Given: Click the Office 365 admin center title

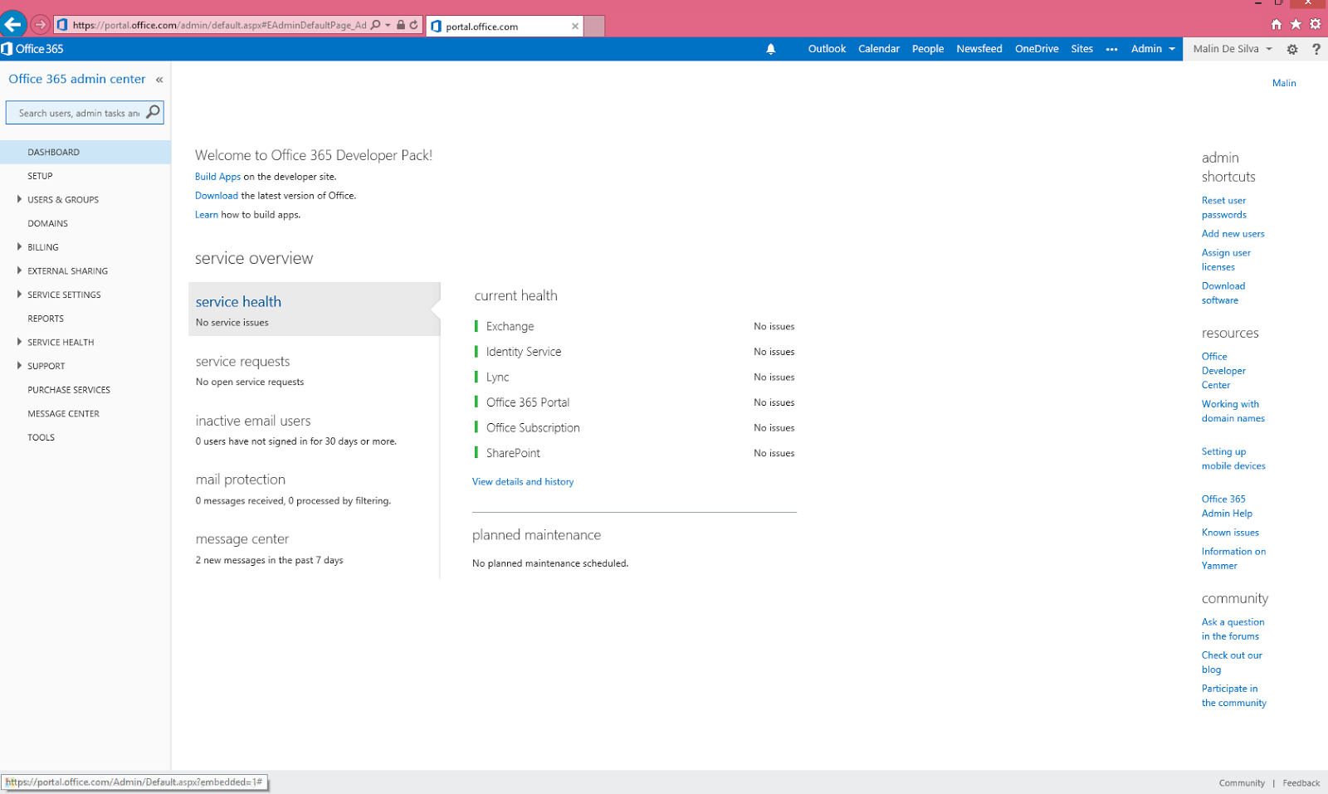Looking at the screenshot, I should [77, 79].
